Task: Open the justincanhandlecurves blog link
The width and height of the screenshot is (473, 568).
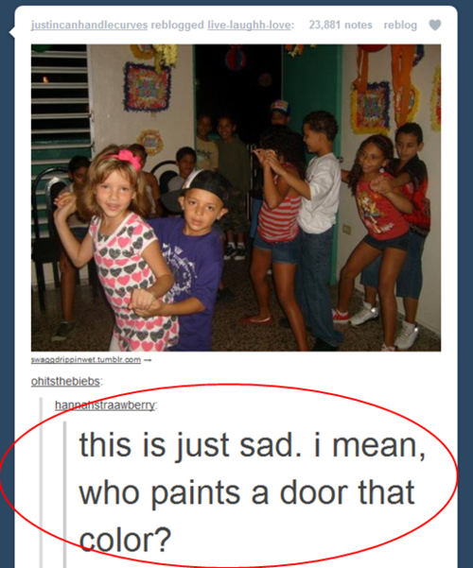Action: point(89,25)
